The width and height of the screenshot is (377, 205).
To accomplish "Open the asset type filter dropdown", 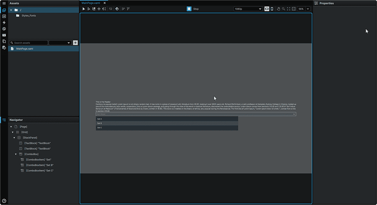I will tap(59, 43).
